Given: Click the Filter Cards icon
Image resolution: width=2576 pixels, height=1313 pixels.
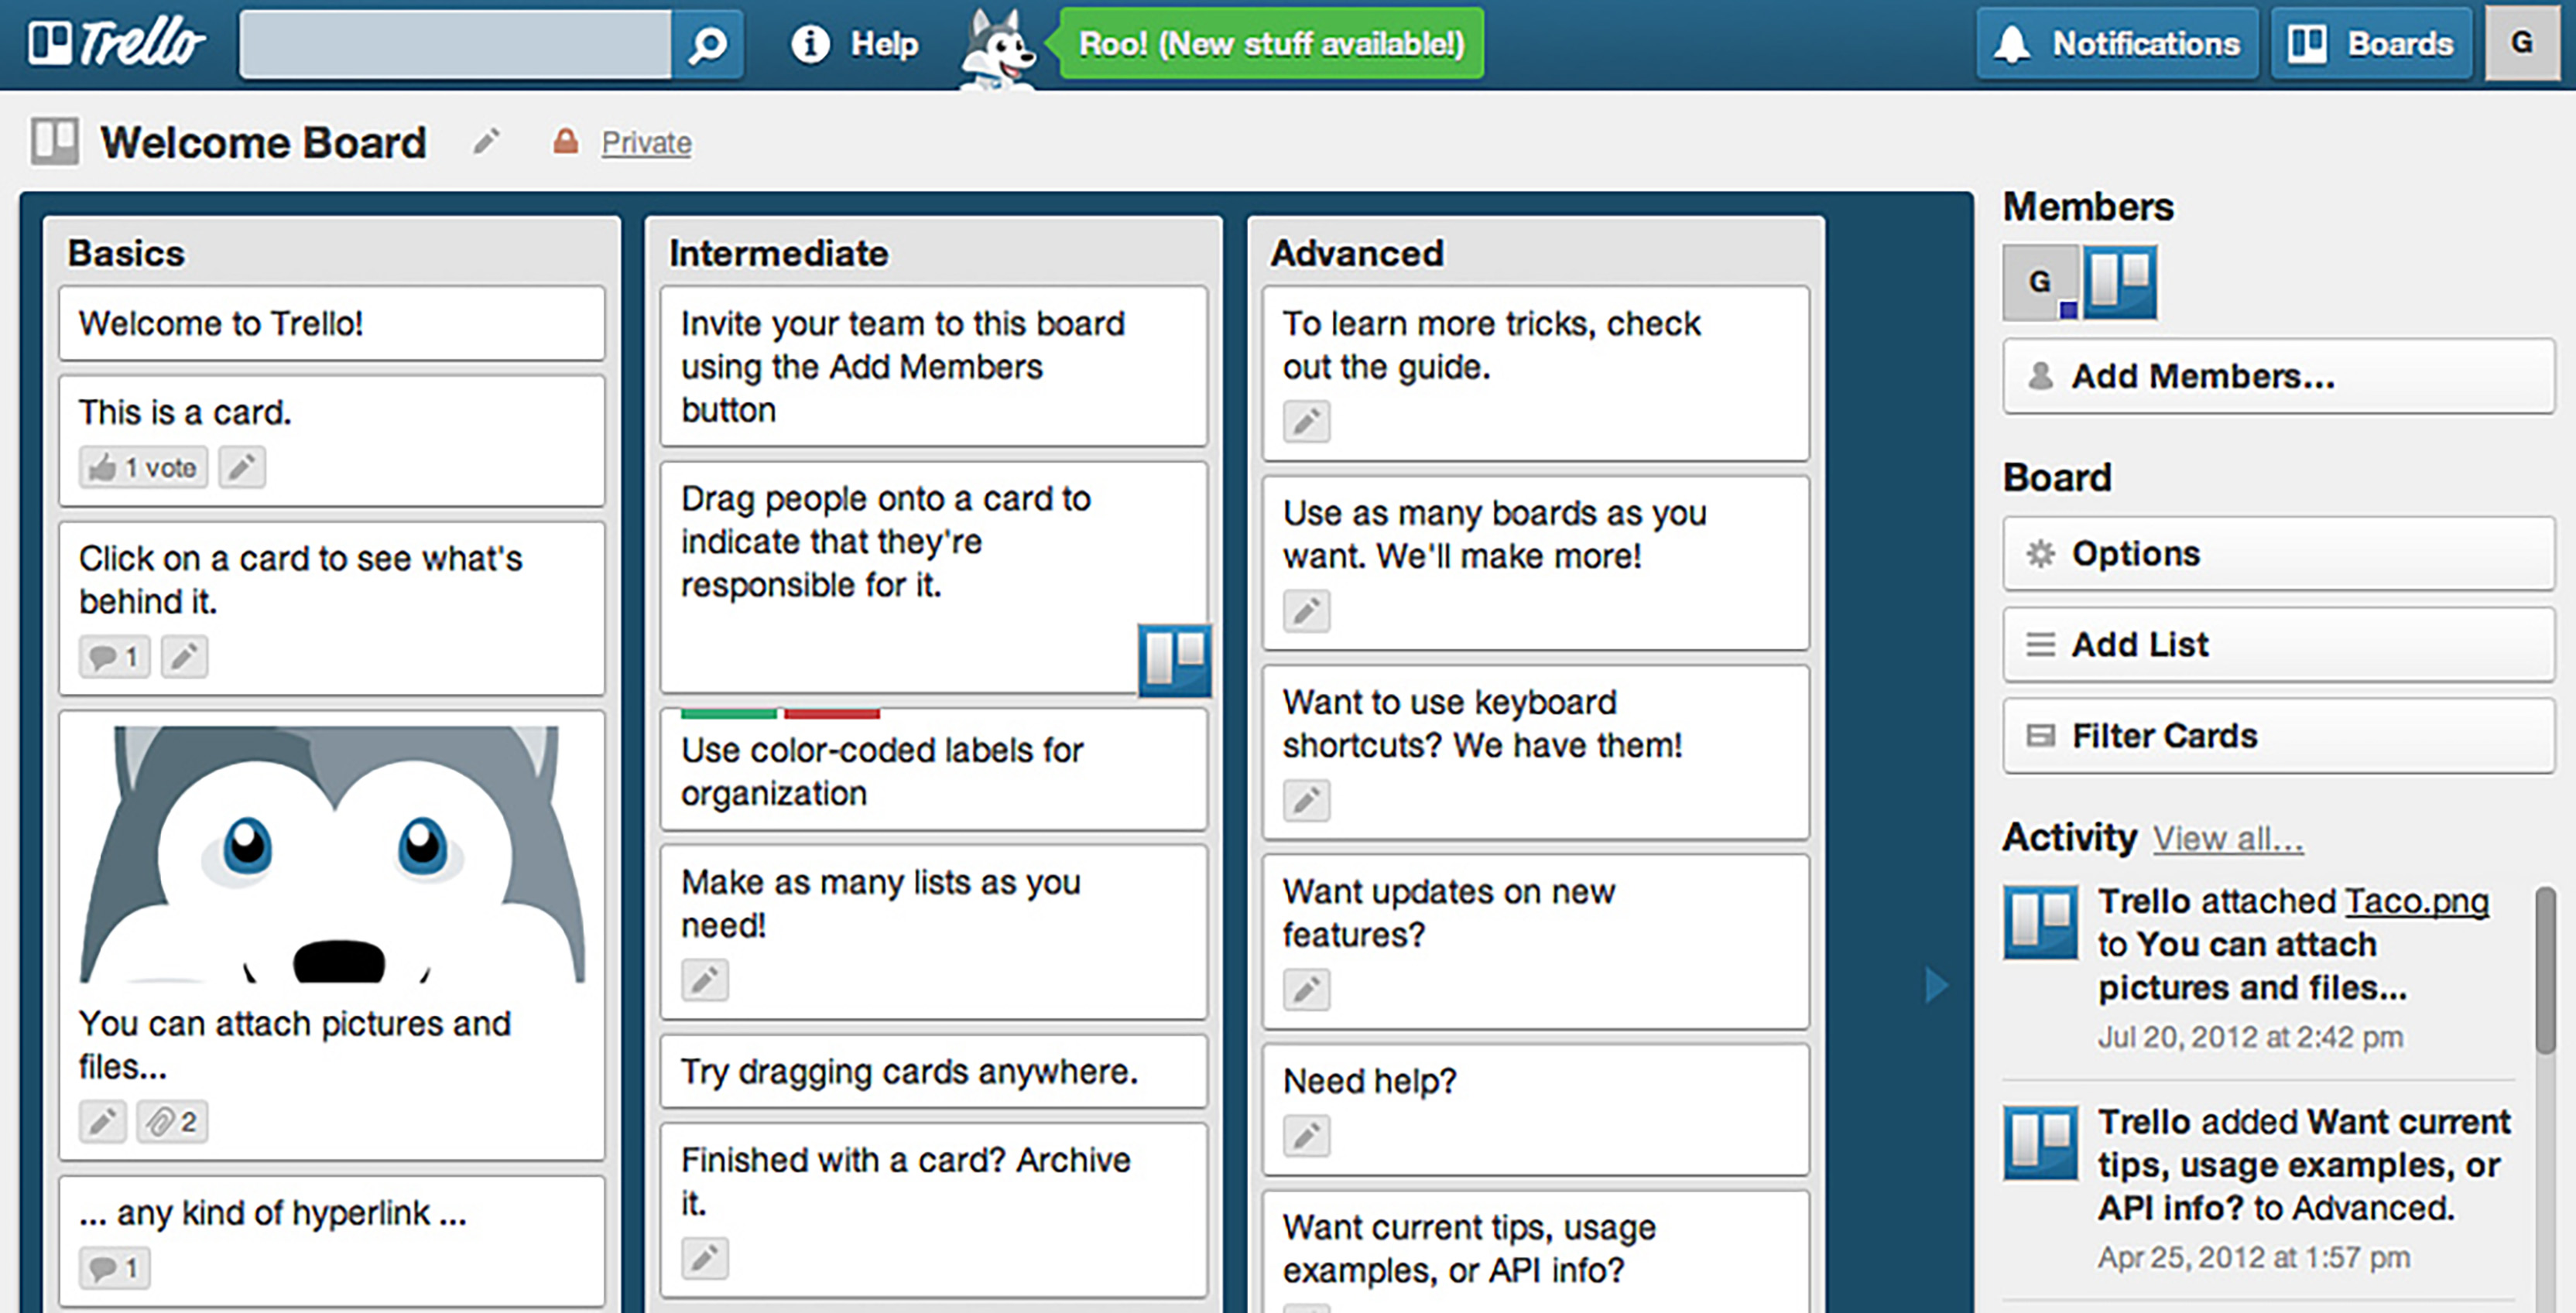Looking at the screenshot, I should (x=2042, y=736).
